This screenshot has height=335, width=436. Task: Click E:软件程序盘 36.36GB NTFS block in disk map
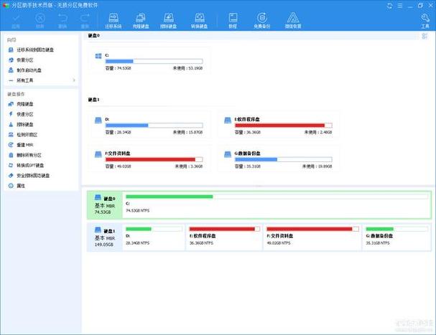(224, 237)
